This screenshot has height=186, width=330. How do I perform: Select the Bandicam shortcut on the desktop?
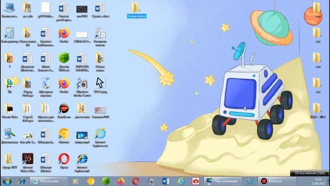pos(64,111)
